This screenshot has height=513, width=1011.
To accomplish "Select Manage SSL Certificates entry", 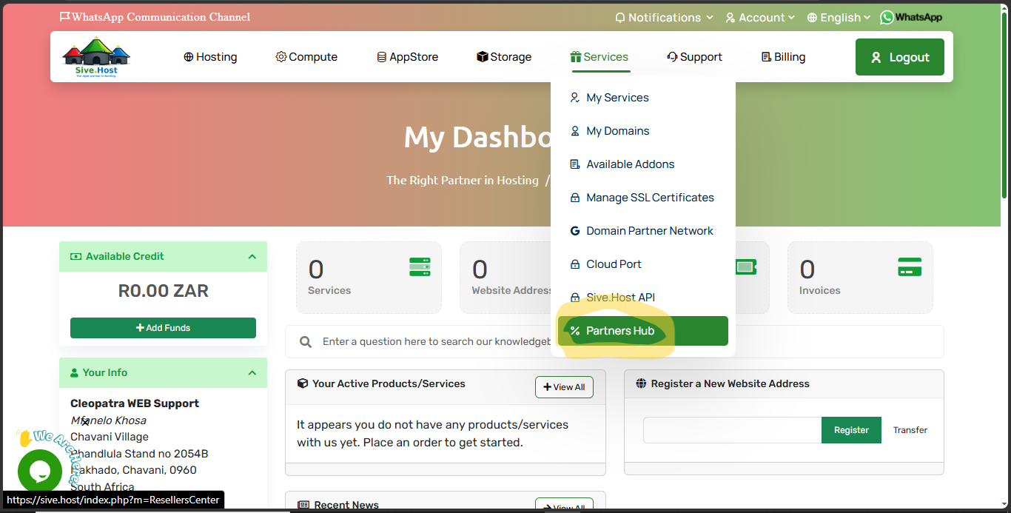I will tap(643, 198).
